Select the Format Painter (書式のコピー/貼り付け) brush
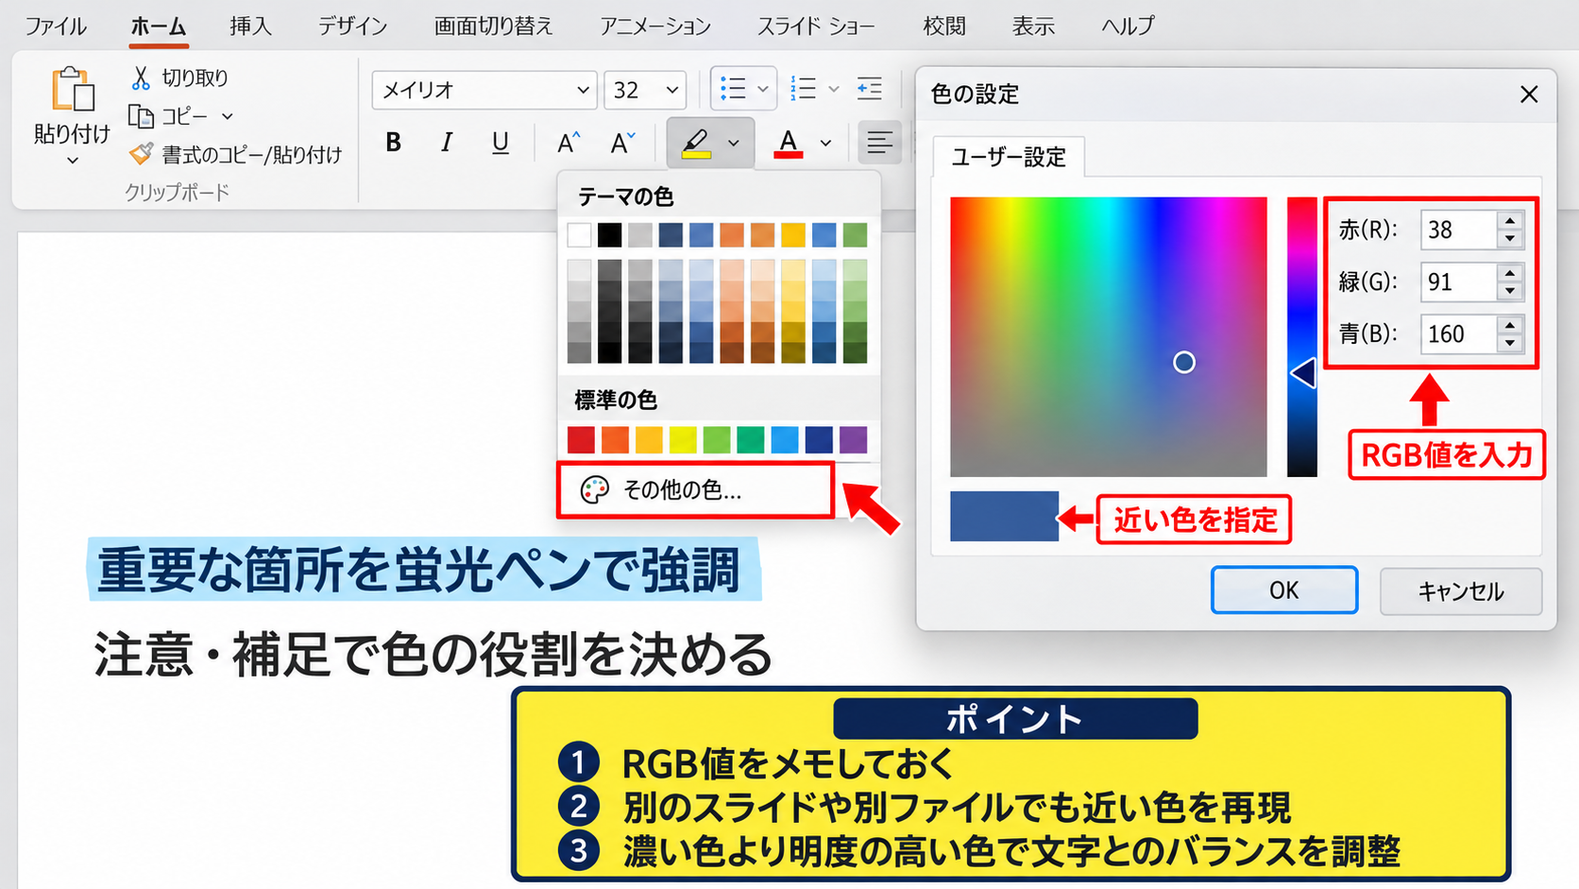This screenshot has width=1579, height=889. click(x=142, y=153)
